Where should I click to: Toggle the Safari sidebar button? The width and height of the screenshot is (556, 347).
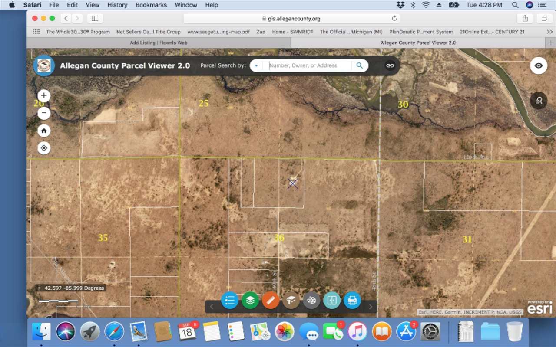pyautogui.click(x=95, y=18)
